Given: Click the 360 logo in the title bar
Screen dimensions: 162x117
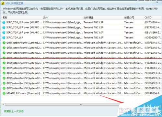Looking at the screenshot, I should point(3,3).
